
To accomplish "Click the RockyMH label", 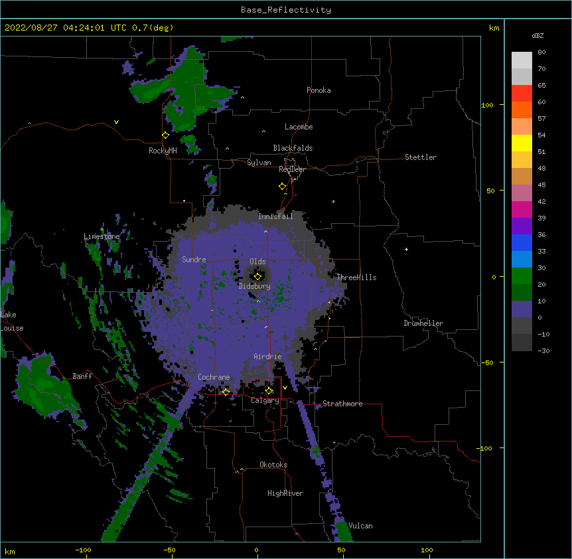I will 163,151.
